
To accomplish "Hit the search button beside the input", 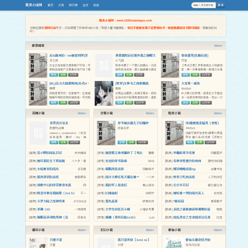I will coord(221,5).
